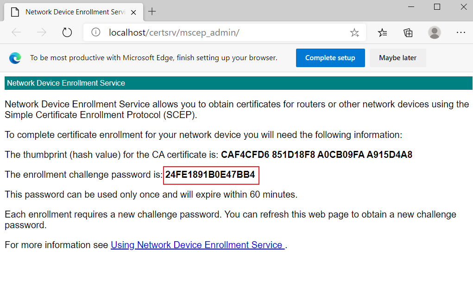Click Complete setup button
Viewport: 473px width, 287px height.
[330, 58]
